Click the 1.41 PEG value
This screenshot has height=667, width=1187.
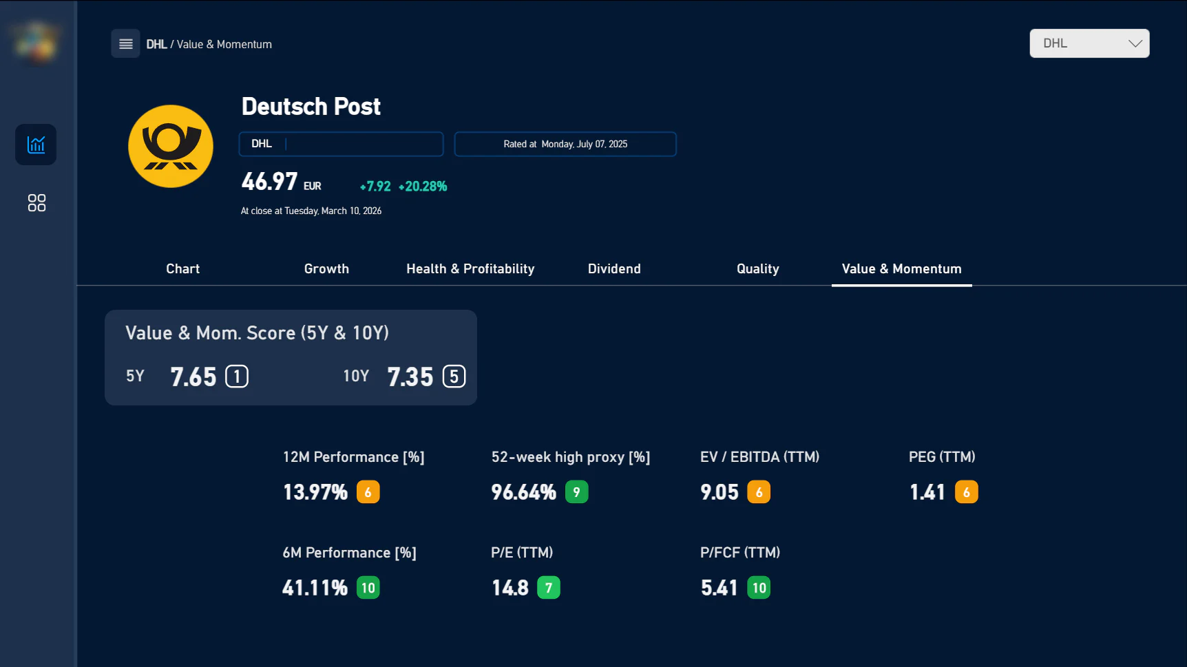[x=927, y=492]
